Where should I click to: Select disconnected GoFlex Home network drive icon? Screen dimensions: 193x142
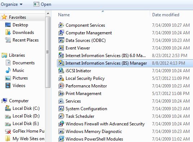click(8, 131)
